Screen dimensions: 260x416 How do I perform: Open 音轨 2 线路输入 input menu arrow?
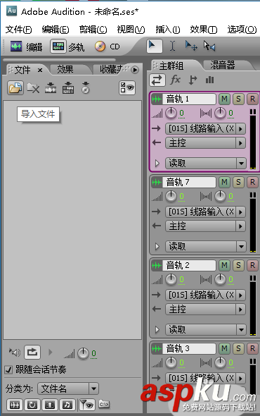240,295
